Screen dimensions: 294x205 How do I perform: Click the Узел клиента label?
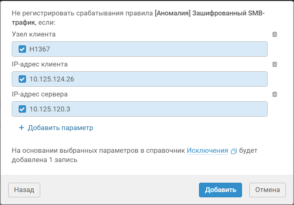coord(34,34)
